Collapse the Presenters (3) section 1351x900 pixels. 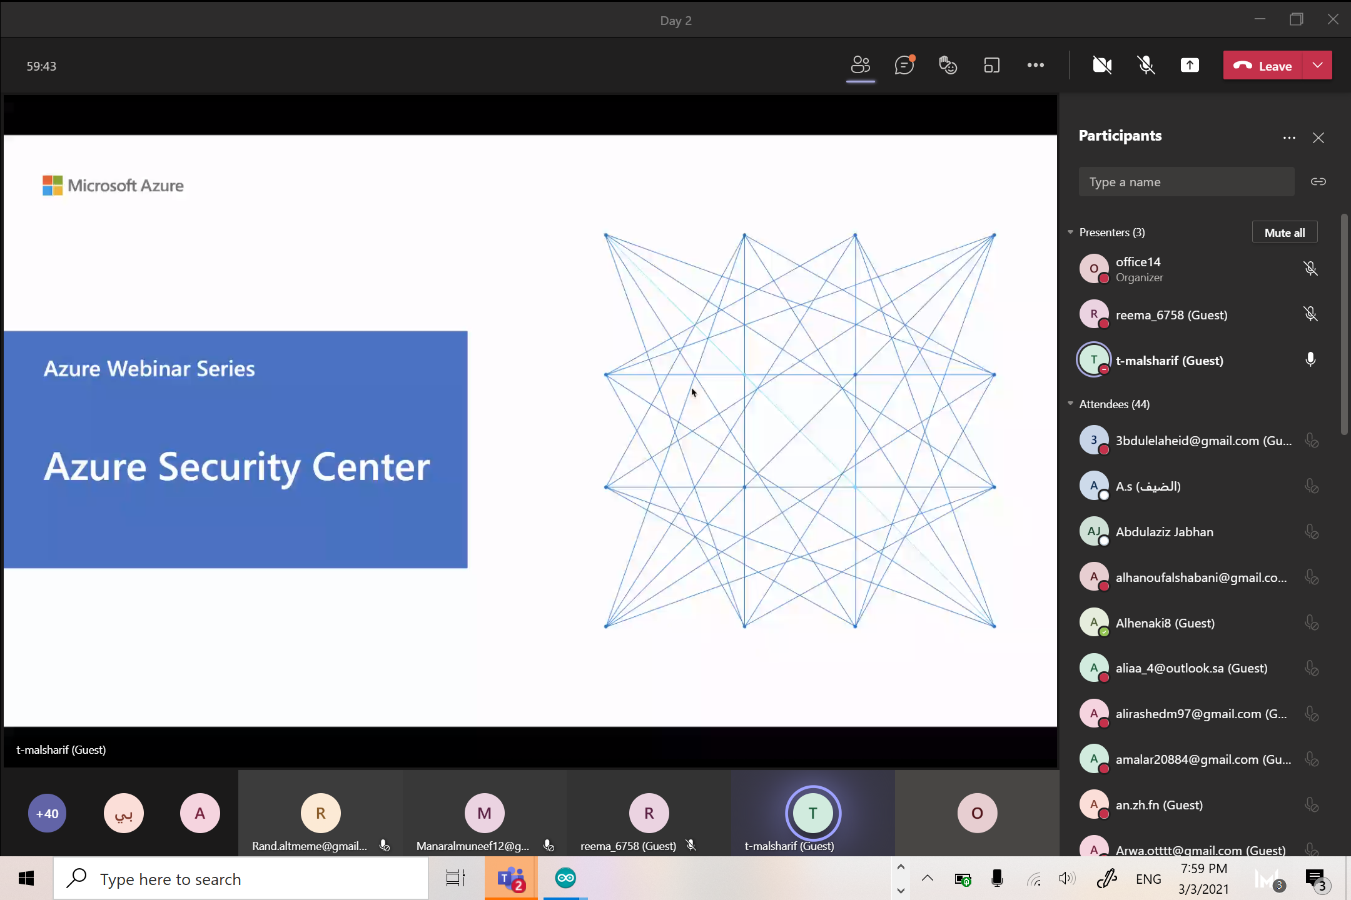click(x=1071, y=232)
